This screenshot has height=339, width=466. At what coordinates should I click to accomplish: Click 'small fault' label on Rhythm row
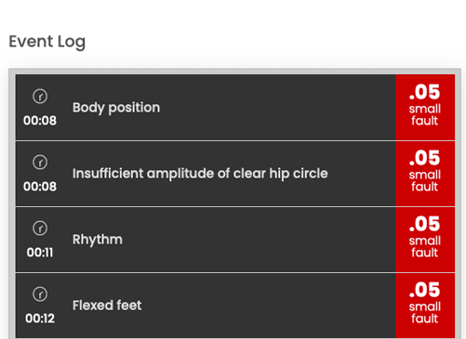tap(425, 247)
